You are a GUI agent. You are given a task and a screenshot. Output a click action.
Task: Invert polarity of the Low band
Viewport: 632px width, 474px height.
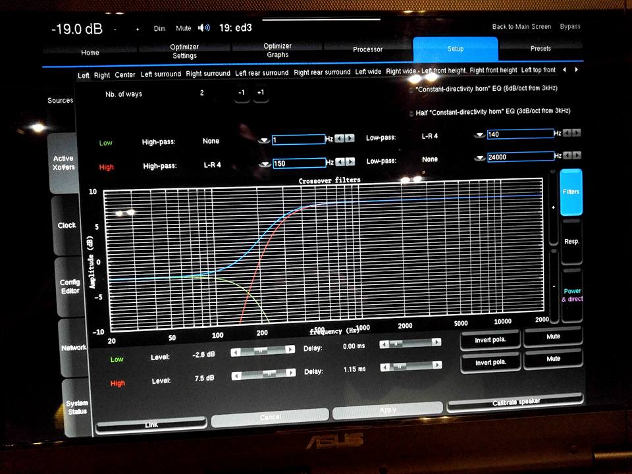490,340
